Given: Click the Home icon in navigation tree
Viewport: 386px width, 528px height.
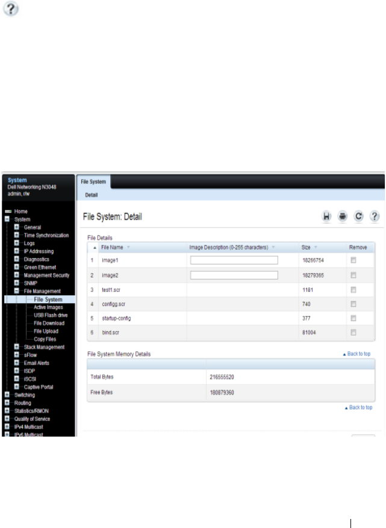Looking at the screenshot, I should tap(8, 212).
